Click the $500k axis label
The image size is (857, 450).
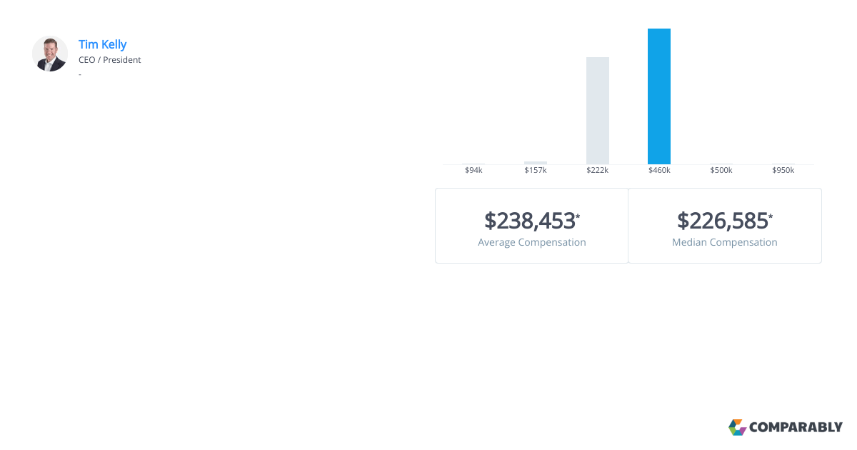pos(721,170)
